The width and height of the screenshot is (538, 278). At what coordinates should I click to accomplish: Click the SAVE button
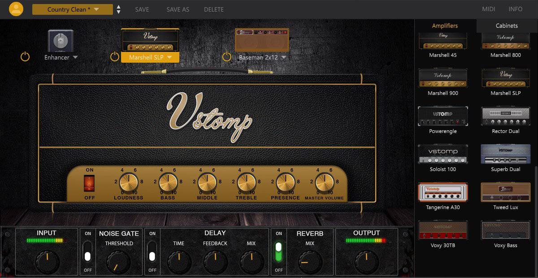click(142, 9)
